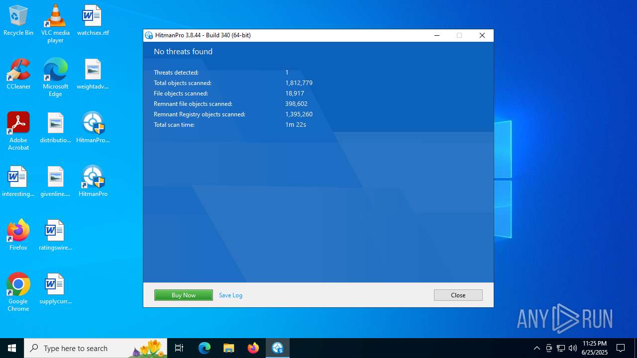
Task: Click the 'Remnant file objects scanned:' label
Action: pos(193,104)
